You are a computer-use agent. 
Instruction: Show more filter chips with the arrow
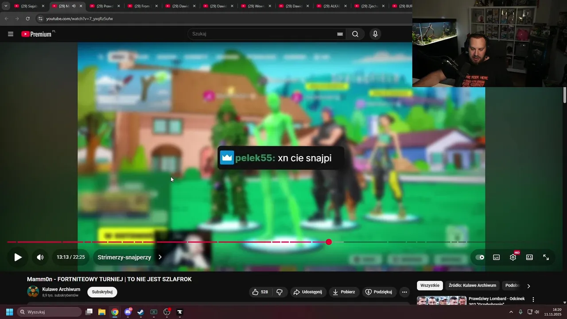coord(528,286)
